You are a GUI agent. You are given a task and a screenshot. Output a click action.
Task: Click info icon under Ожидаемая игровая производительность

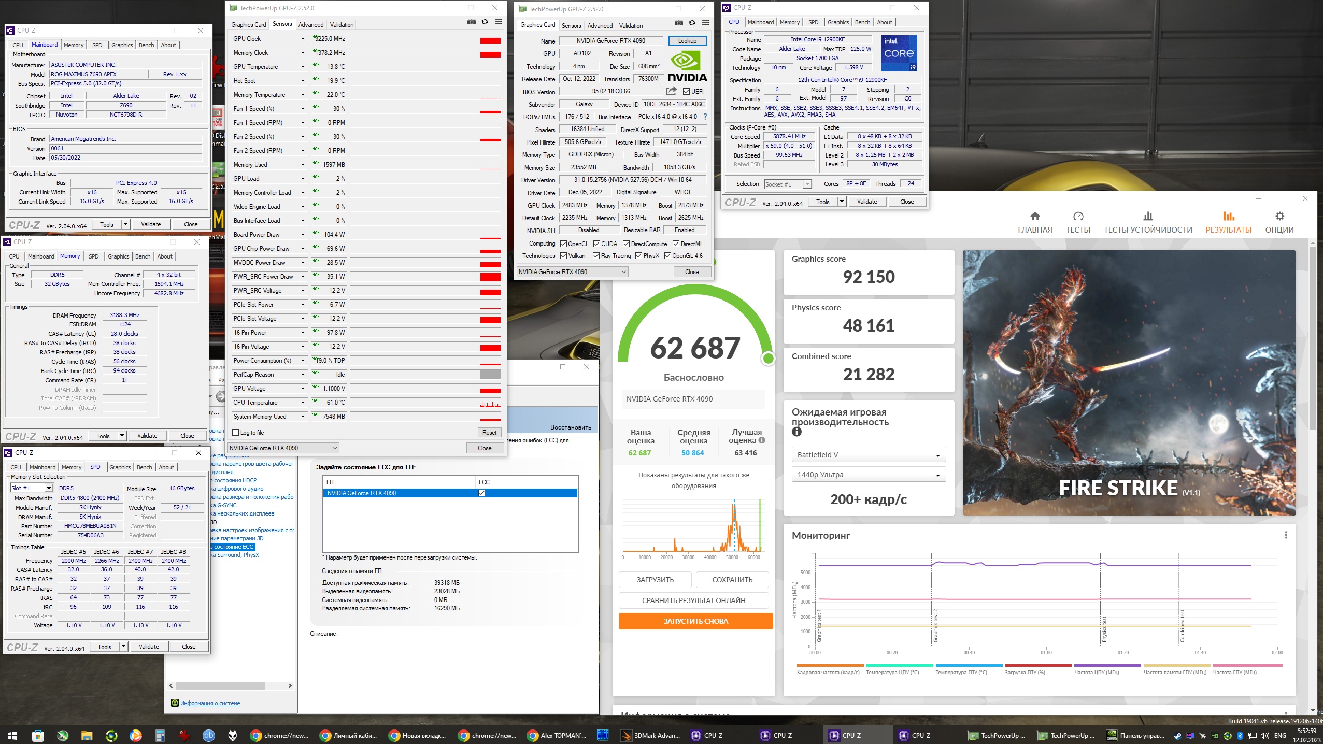[796, 432]
